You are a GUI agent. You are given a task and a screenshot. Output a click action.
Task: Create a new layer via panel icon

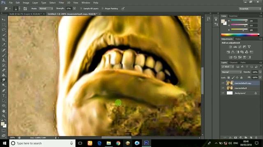(251, 138)
